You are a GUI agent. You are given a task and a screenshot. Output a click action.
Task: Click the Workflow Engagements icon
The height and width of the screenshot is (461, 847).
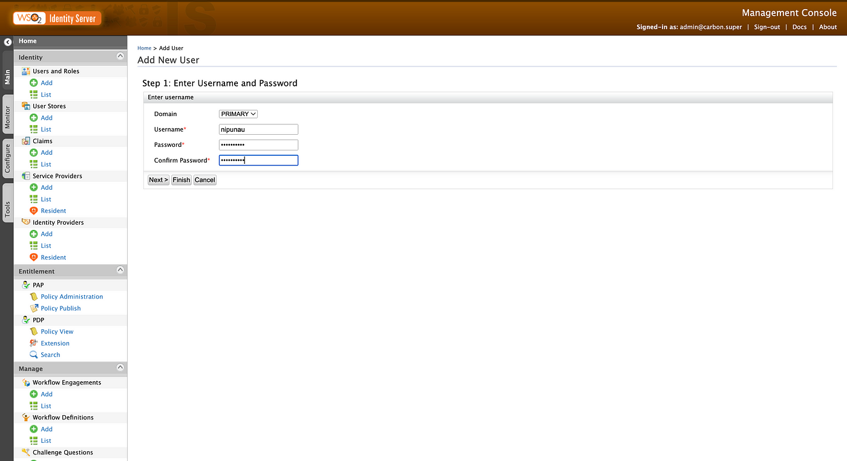(x=26, y=382)
